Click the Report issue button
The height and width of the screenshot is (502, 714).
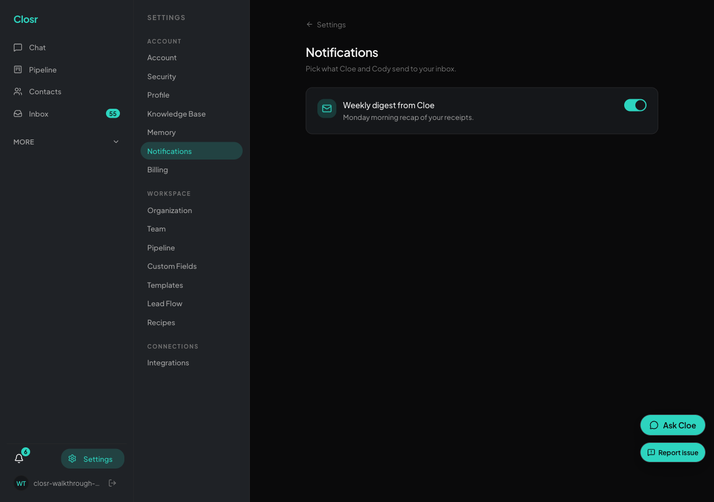(673, 452)
